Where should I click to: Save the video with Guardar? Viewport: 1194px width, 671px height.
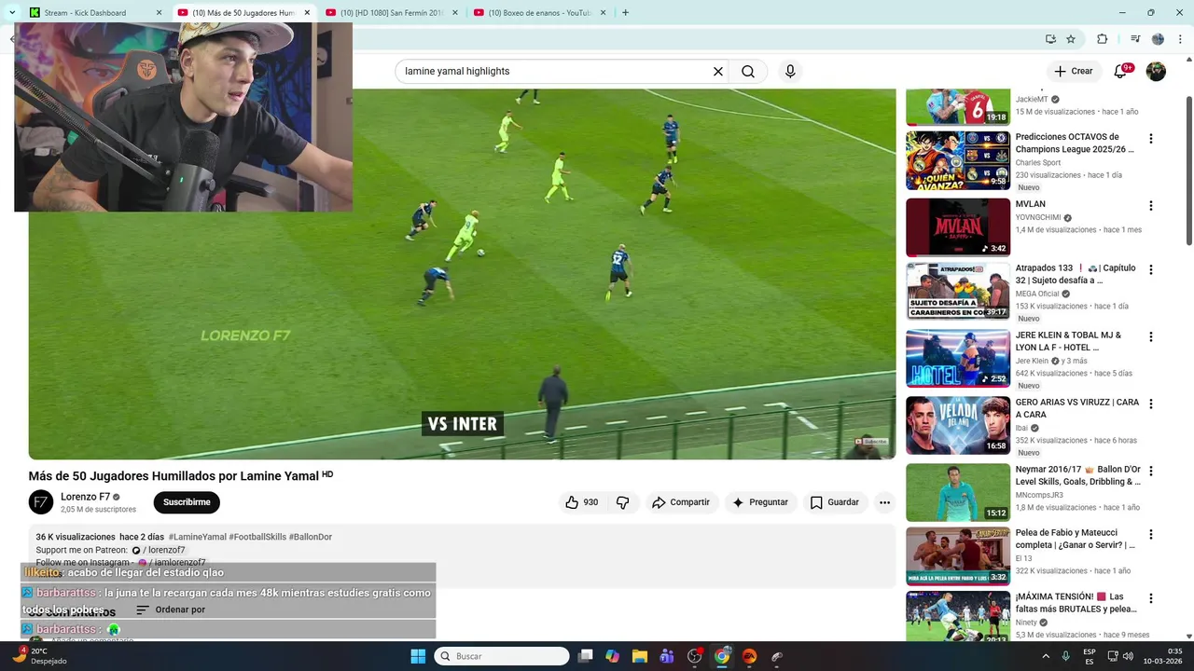[x=834, y=502]
